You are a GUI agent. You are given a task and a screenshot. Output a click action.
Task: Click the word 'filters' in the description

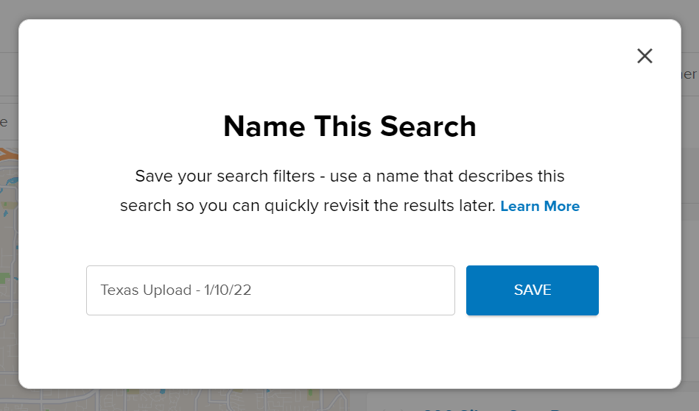click(x=294, y=176)
